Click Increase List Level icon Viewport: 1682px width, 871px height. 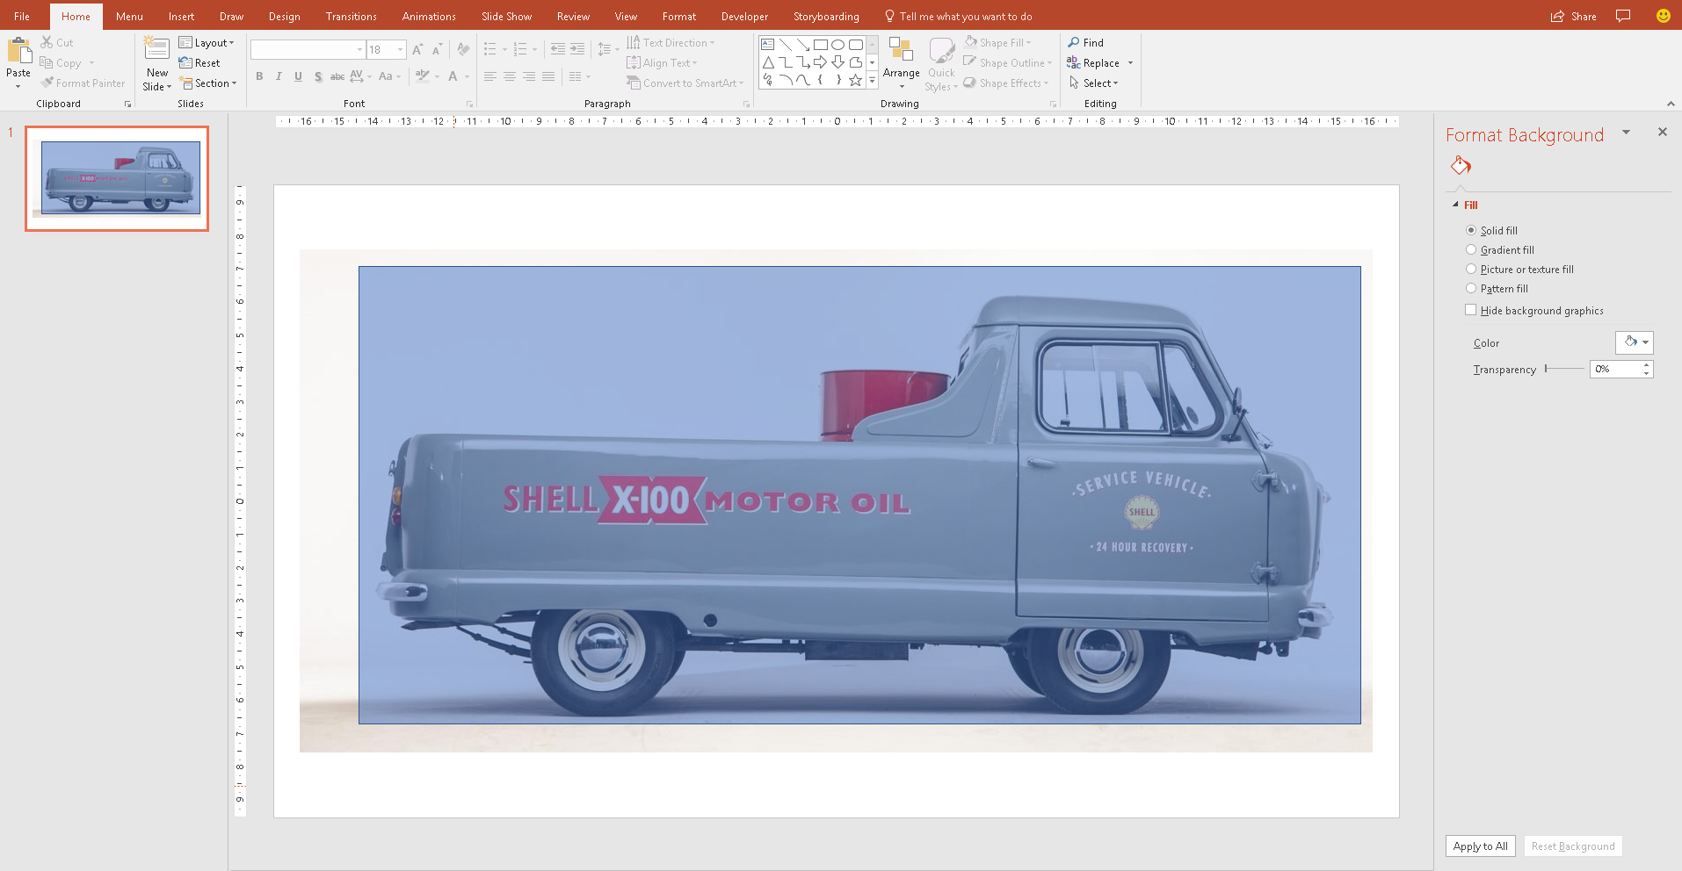pos(577,49)
